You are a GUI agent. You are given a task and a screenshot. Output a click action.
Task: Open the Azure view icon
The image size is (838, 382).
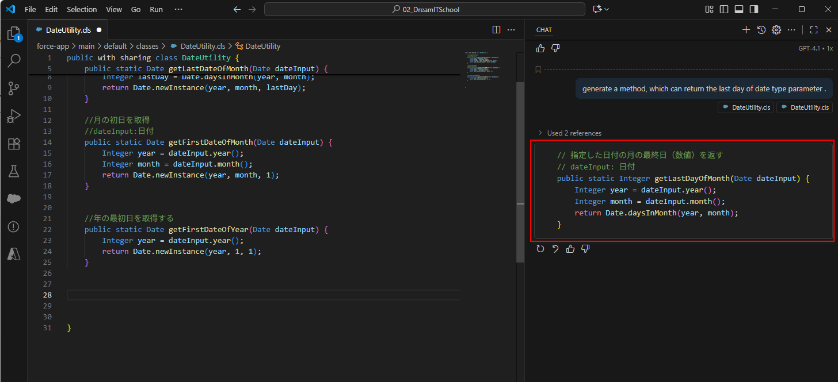point(14,254)
